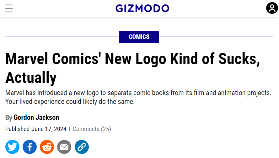Jump to Comments (25)

pos(92,129)
